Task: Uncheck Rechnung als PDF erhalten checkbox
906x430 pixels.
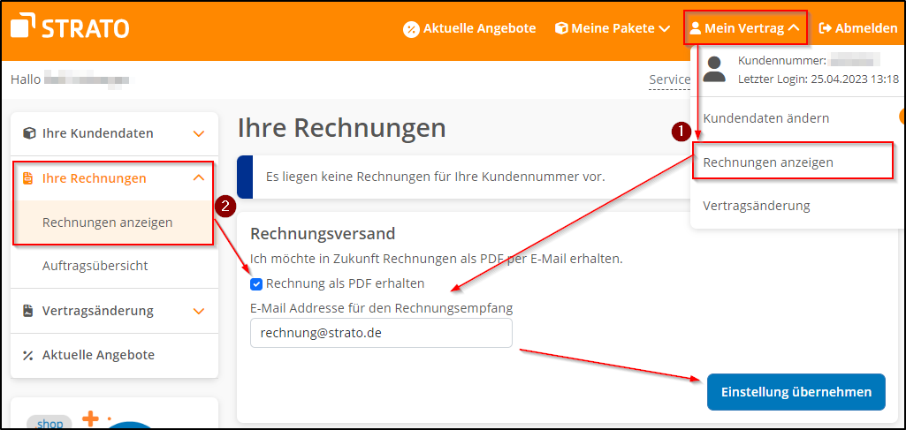Action: coord(256,284)
